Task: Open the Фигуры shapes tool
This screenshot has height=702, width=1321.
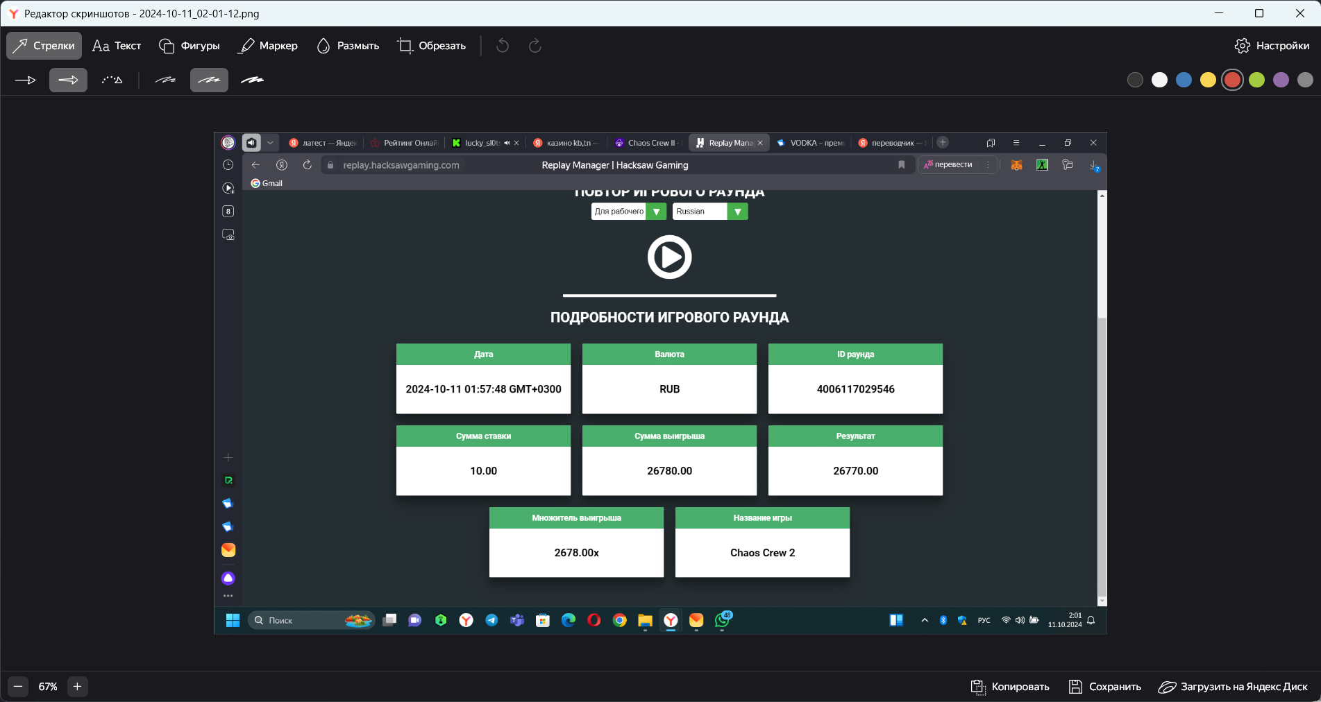Action: pyautogui.click(x=190, y=46)
